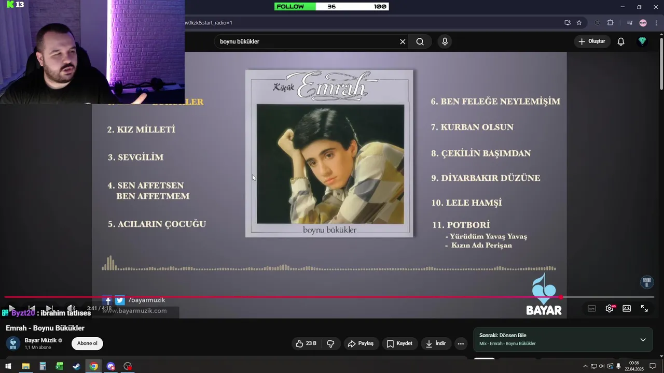Open player settings gear
This screenshot has width=664, height=373.
click(610, 308)
